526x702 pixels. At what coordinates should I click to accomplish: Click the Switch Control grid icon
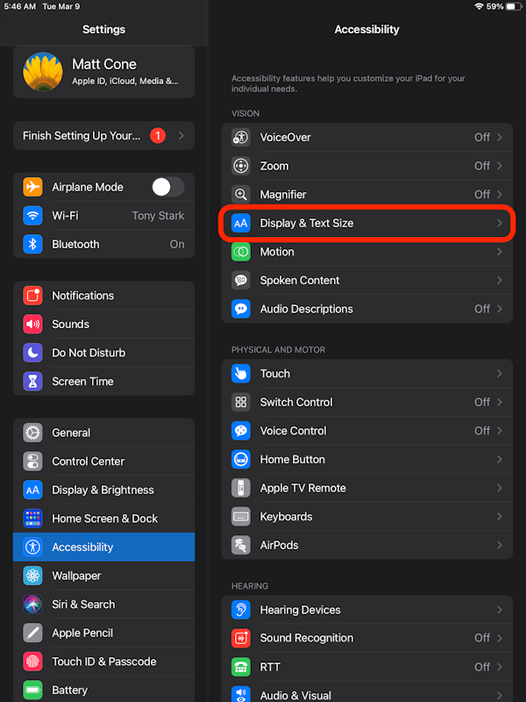coord(239,402)
